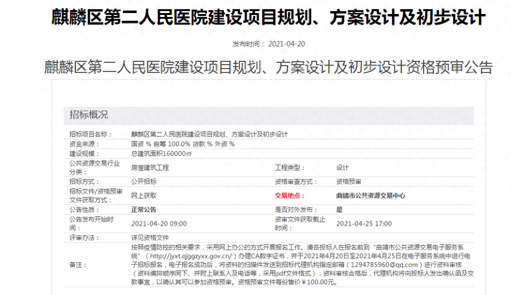Screen dimensions: 511x295
Task: Click the value 总建筑面积160000㎡
Action: coord(161,154)
